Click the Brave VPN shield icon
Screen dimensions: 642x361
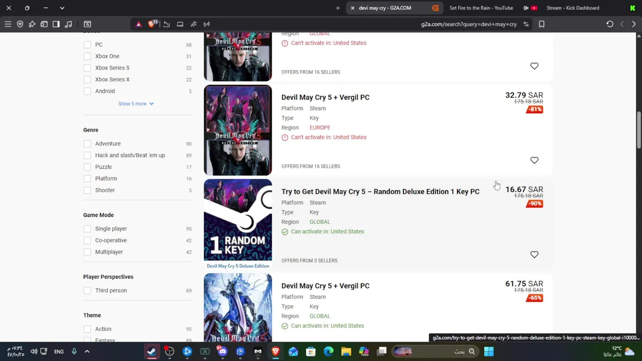point(20,24)
